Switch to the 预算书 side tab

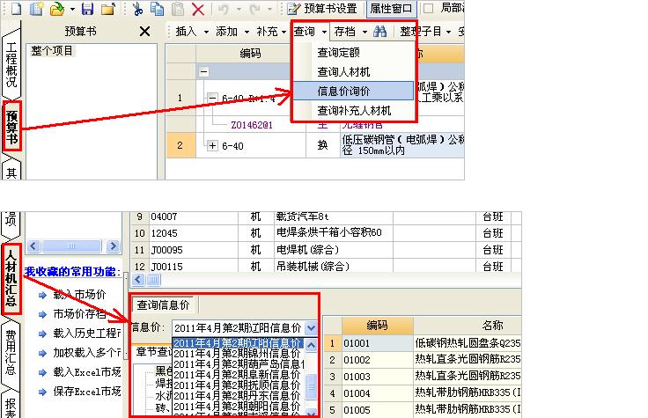[x=12, y=127]
